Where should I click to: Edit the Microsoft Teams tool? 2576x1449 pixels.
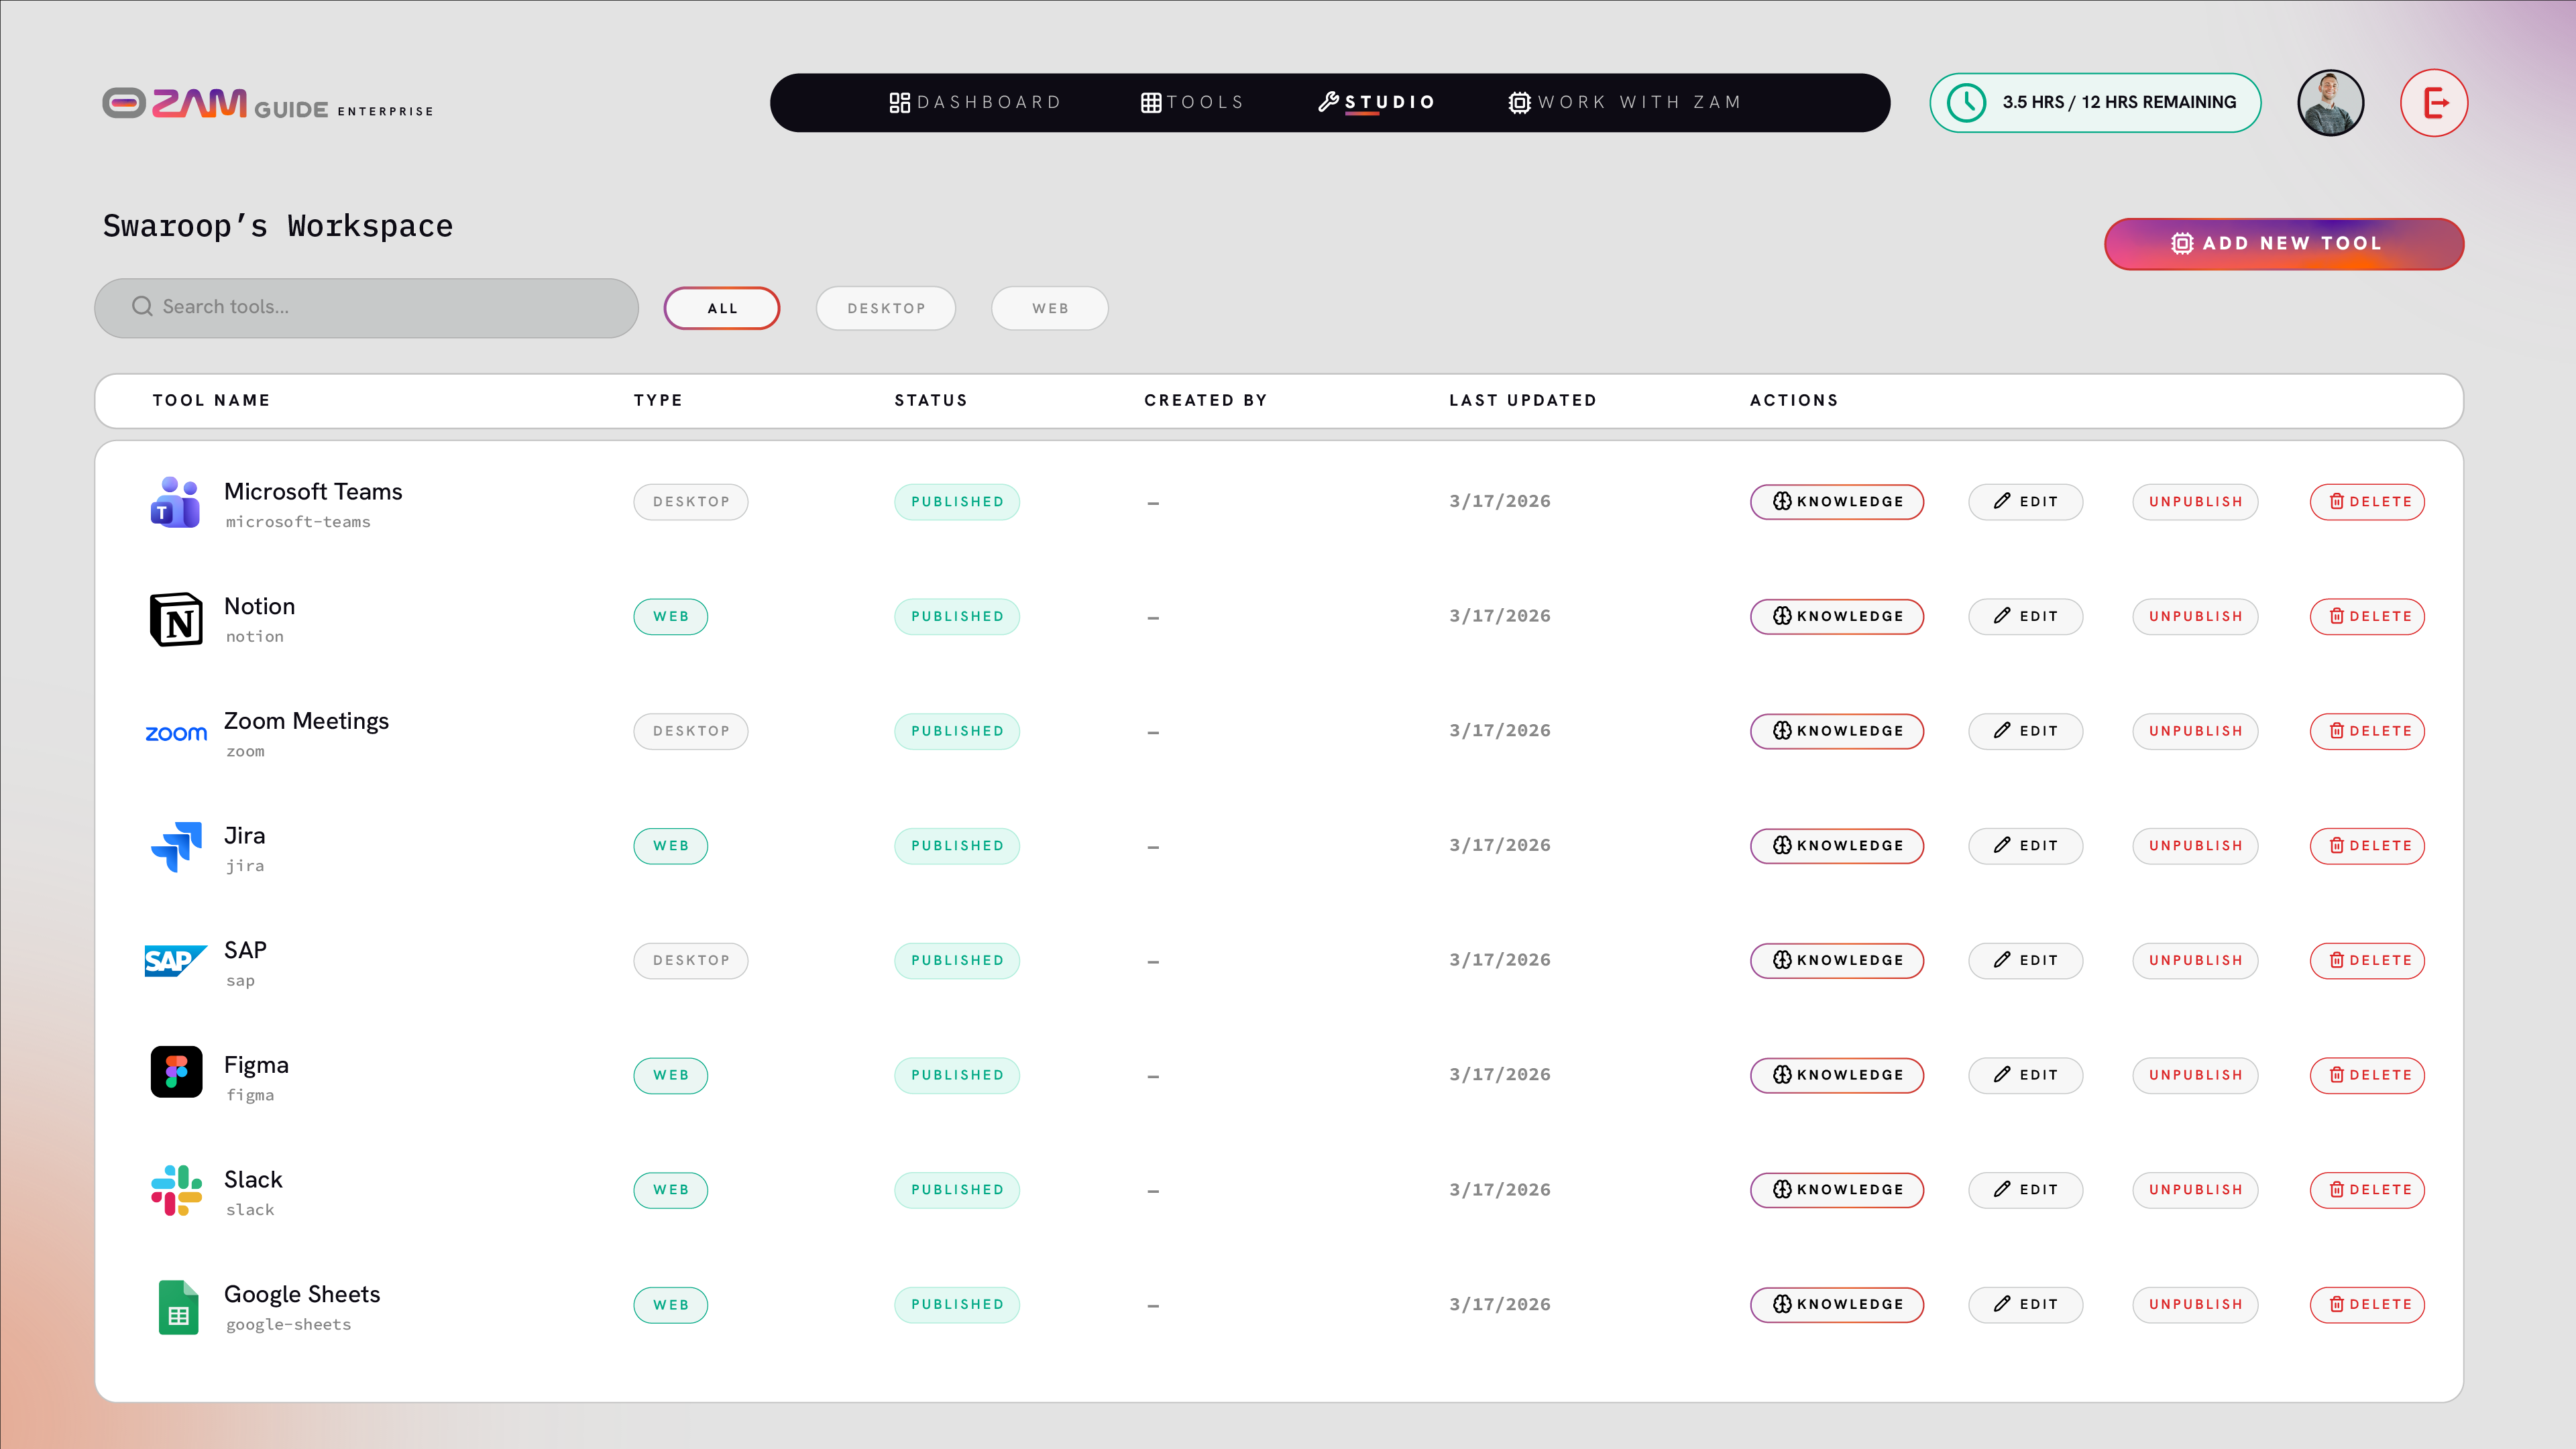pos(2025,502)
